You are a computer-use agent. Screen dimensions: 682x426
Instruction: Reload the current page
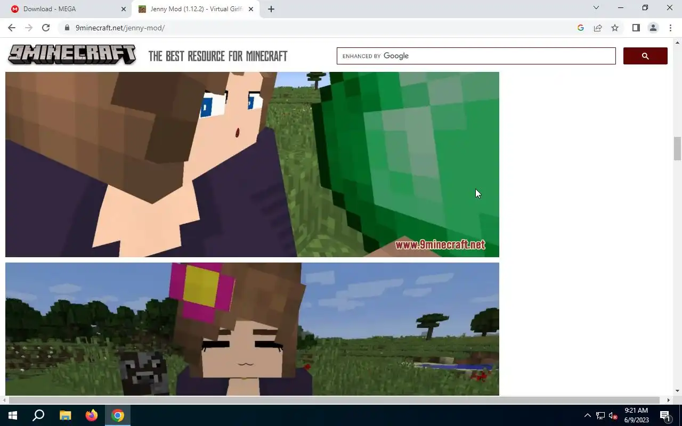pyautogui.click(x=46, y=28)
